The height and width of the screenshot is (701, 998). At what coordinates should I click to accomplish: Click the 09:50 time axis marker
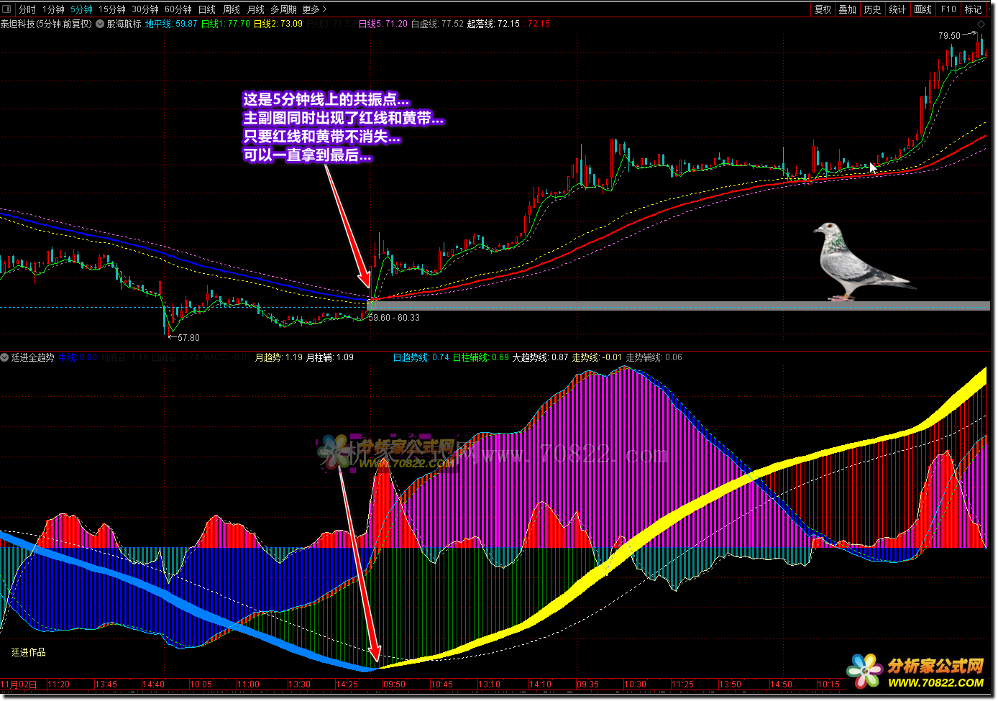395,684
